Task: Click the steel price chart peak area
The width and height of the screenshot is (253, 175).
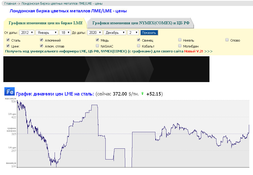Action: pos(94,105)
